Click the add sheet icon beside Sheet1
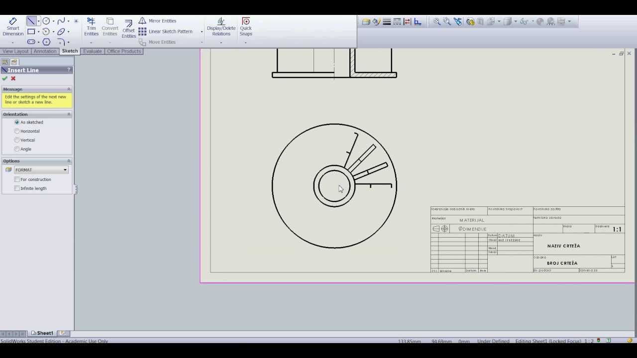The width and height of the screenshot is (637, 358). [63, 333]
